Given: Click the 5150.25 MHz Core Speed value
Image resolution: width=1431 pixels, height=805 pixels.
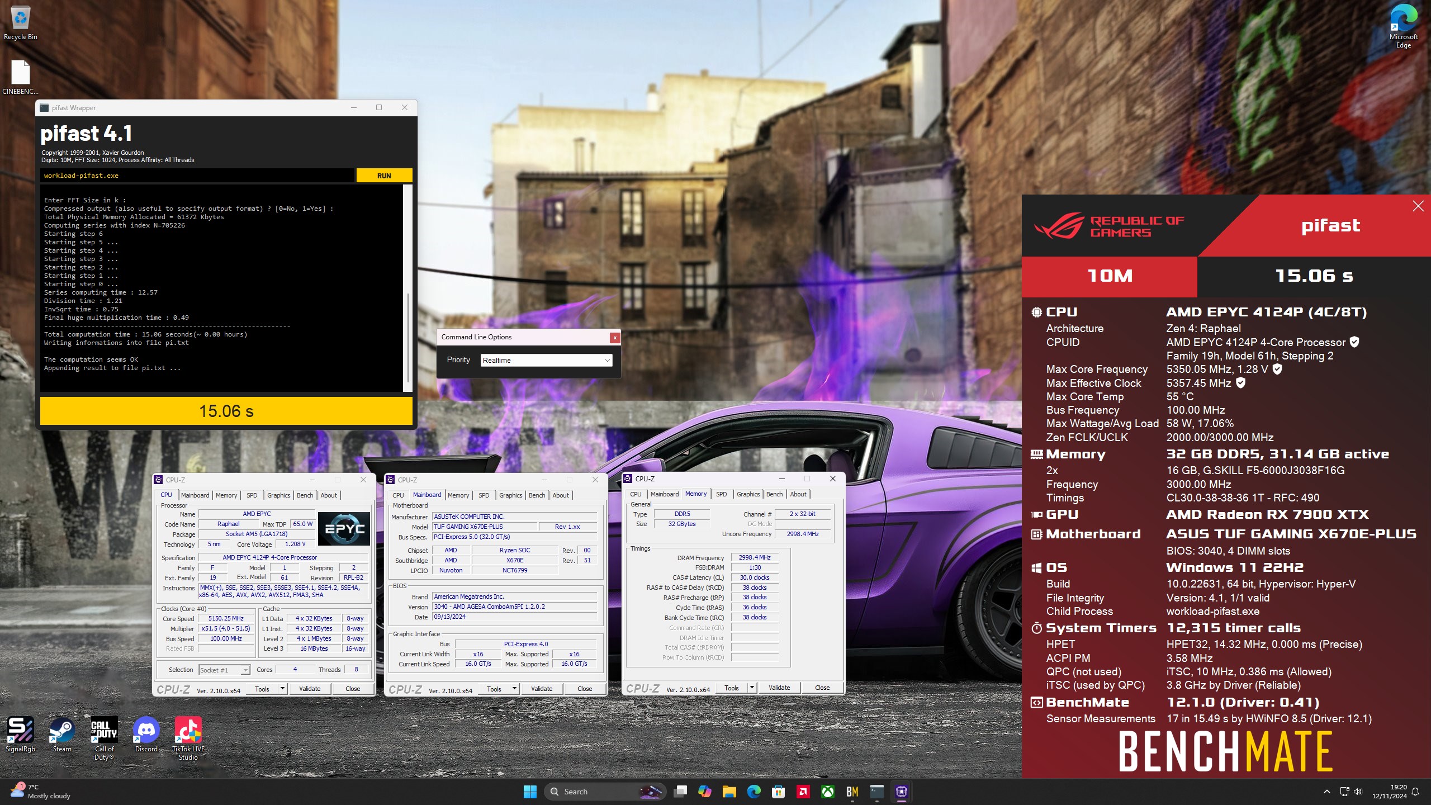Looking at the screenshot, I should pos(226,619).
